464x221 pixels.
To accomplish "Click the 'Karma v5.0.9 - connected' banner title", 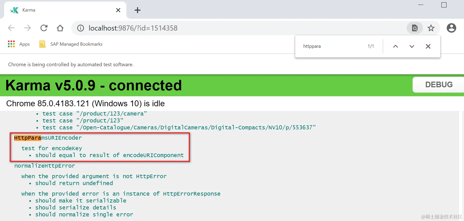I will (94, 85).
